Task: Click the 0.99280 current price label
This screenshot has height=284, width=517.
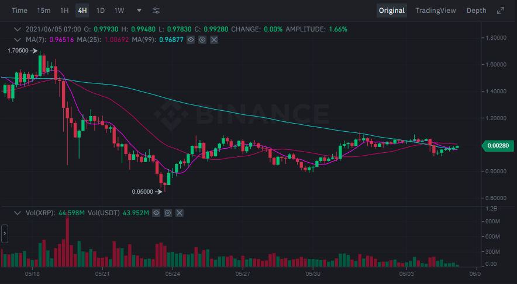Action: click(496, 146)
